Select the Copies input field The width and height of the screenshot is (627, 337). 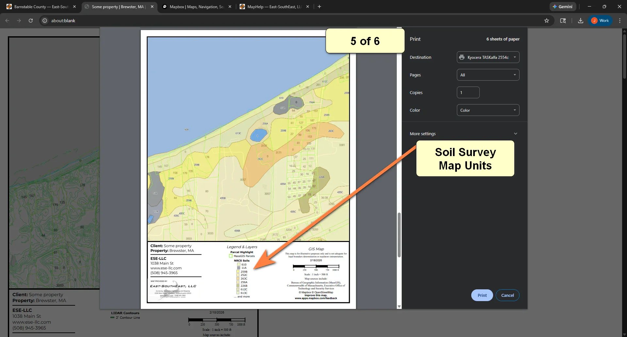pos(468,92)
